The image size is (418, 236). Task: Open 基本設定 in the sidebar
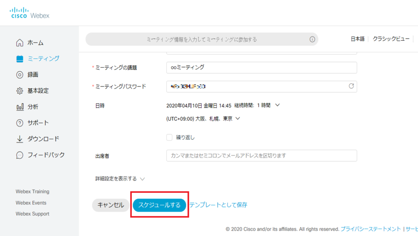[x=38, y=91]
